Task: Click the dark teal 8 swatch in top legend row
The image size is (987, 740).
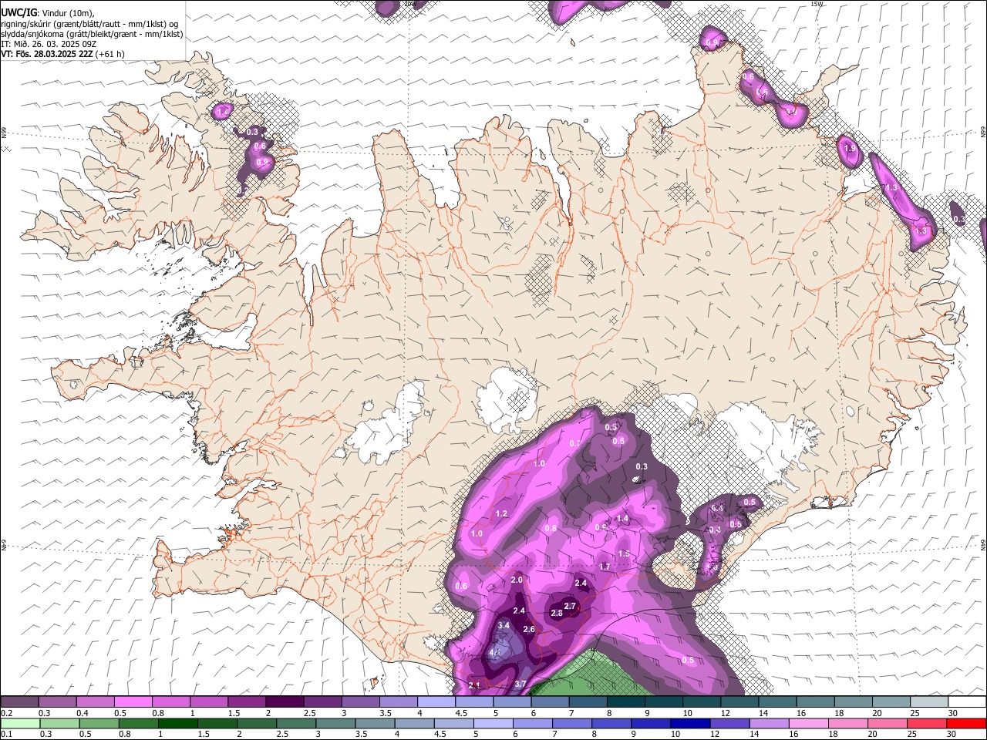Action: point(625,702)
